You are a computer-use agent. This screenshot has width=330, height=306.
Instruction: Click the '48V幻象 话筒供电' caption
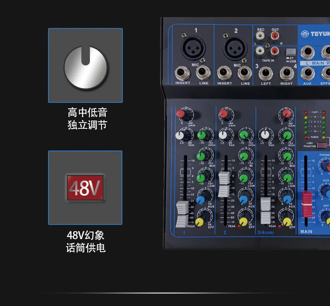(86, 241)
